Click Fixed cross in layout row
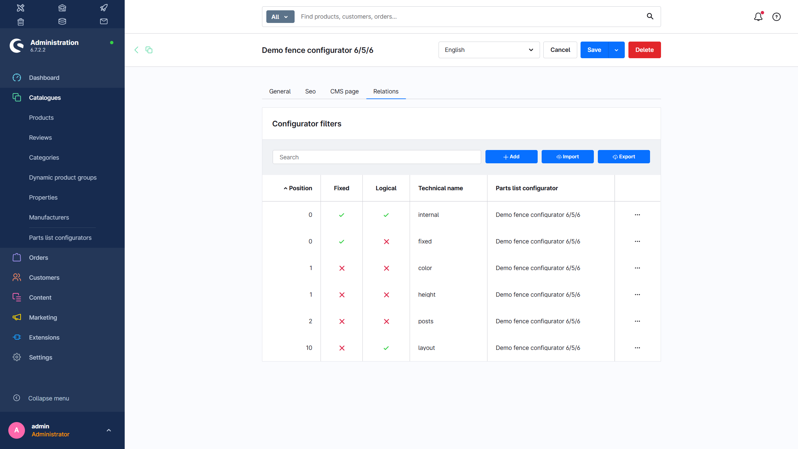 tap(342, 348)
